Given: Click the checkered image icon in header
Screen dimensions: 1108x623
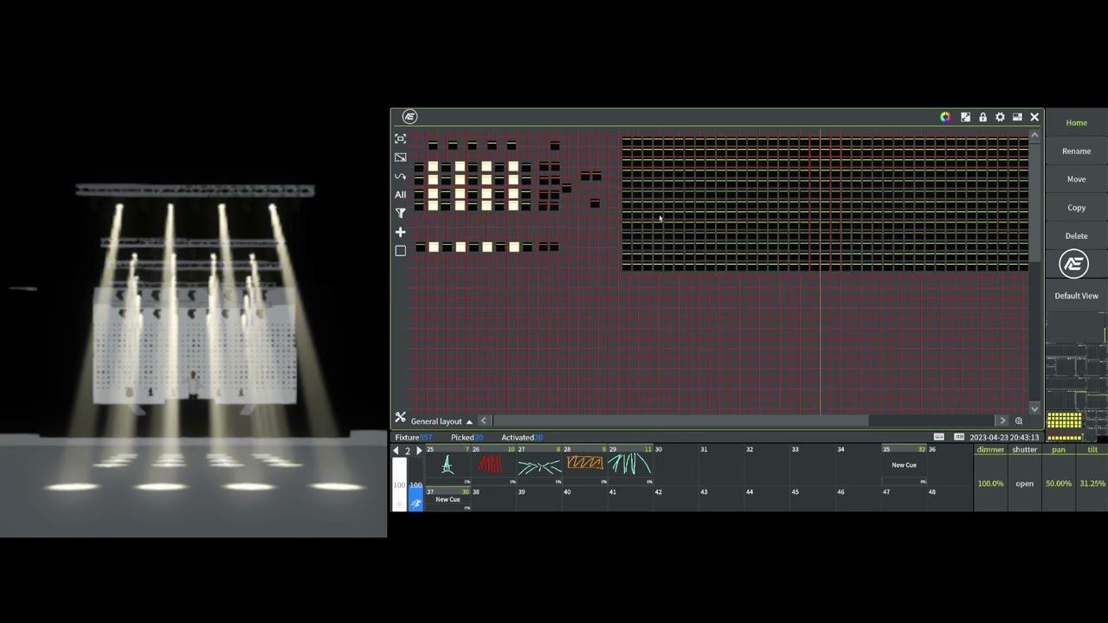Looking at the screenshot, I should point(965,117).
